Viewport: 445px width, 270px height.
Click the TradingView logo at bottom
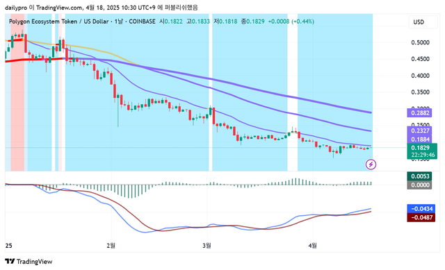point(29,261)
